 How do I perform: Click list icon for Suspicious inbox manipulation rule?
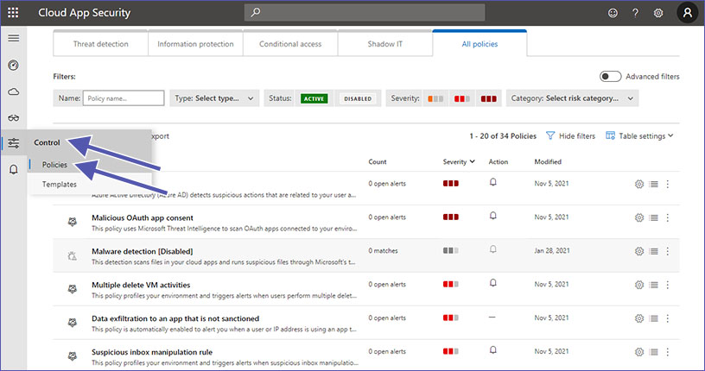tap(654, 352)
